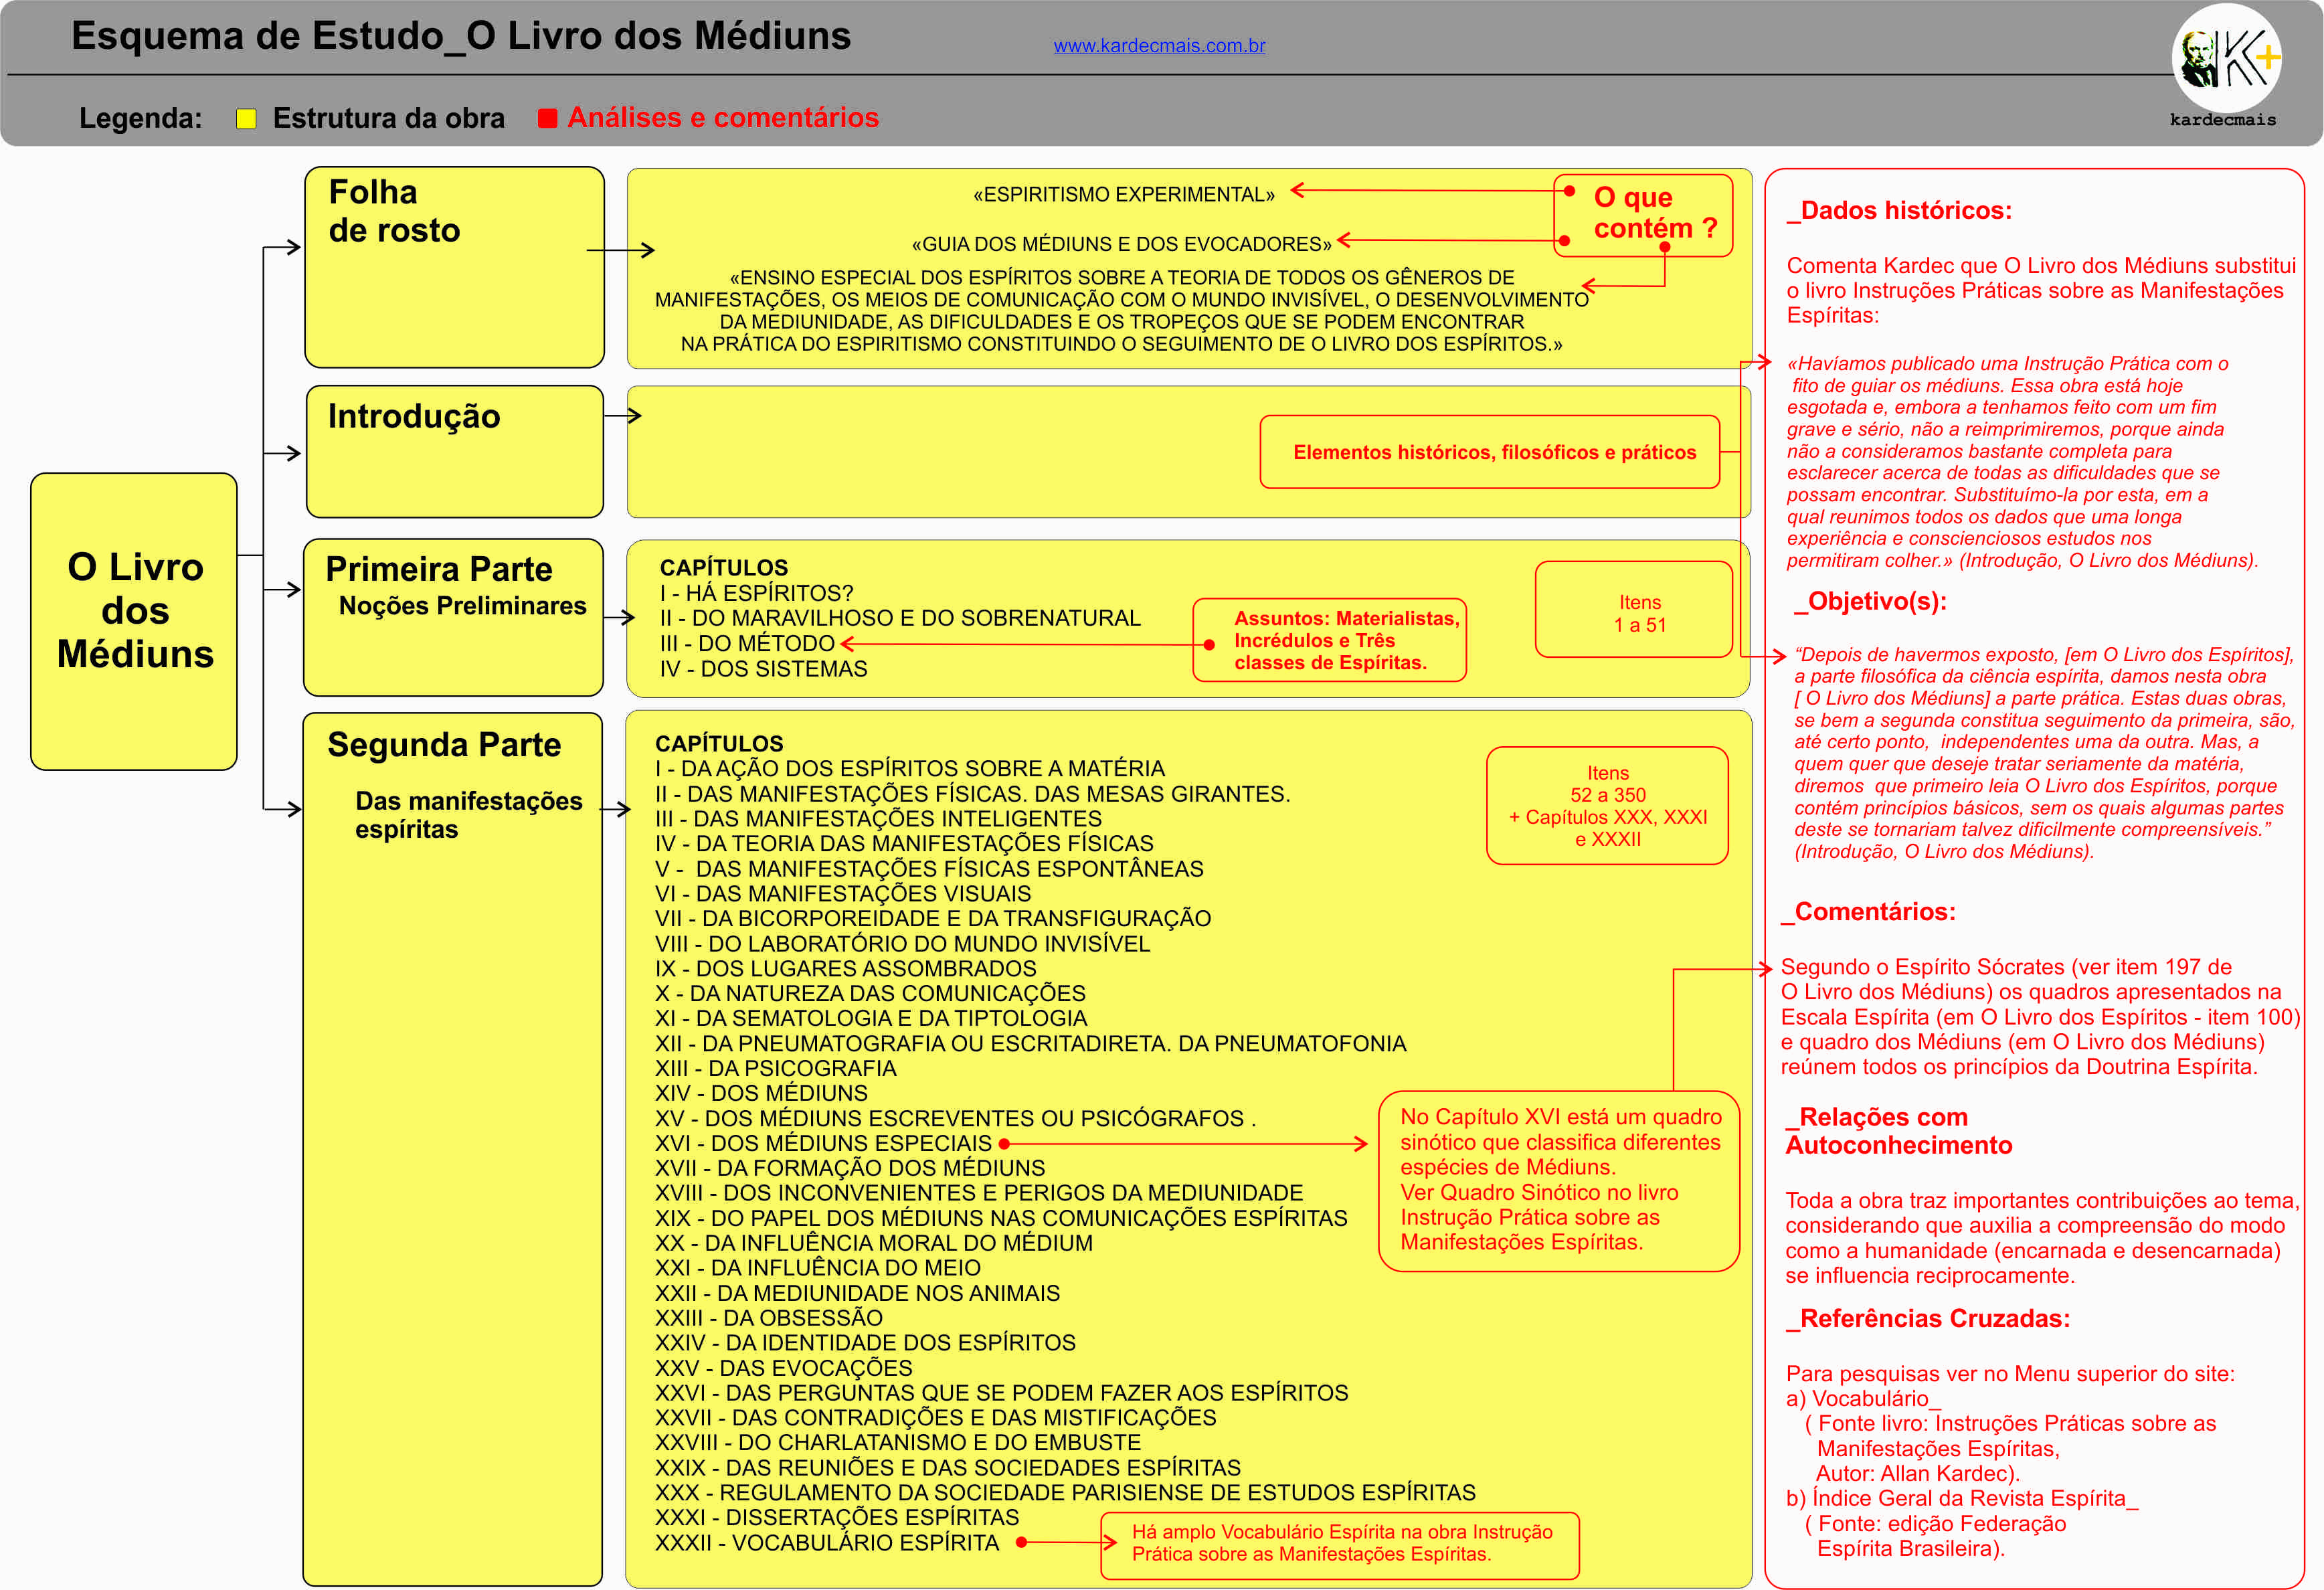Open the www.kardecmais.com.br link

(1159, 46)
